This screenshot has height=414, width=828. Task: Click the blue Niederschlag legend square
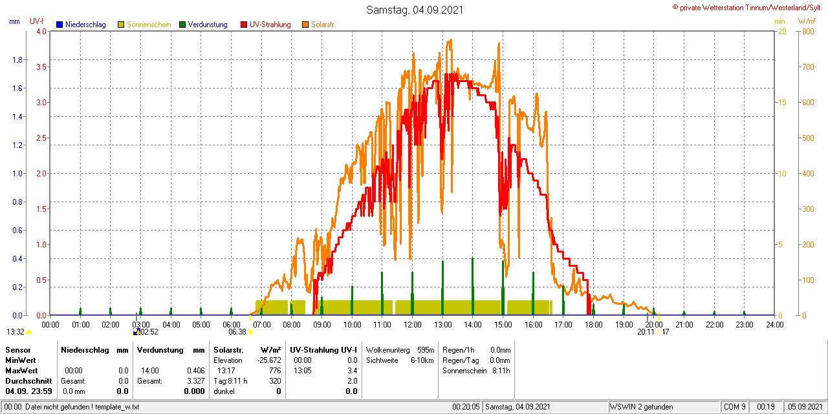click(60, 25)
